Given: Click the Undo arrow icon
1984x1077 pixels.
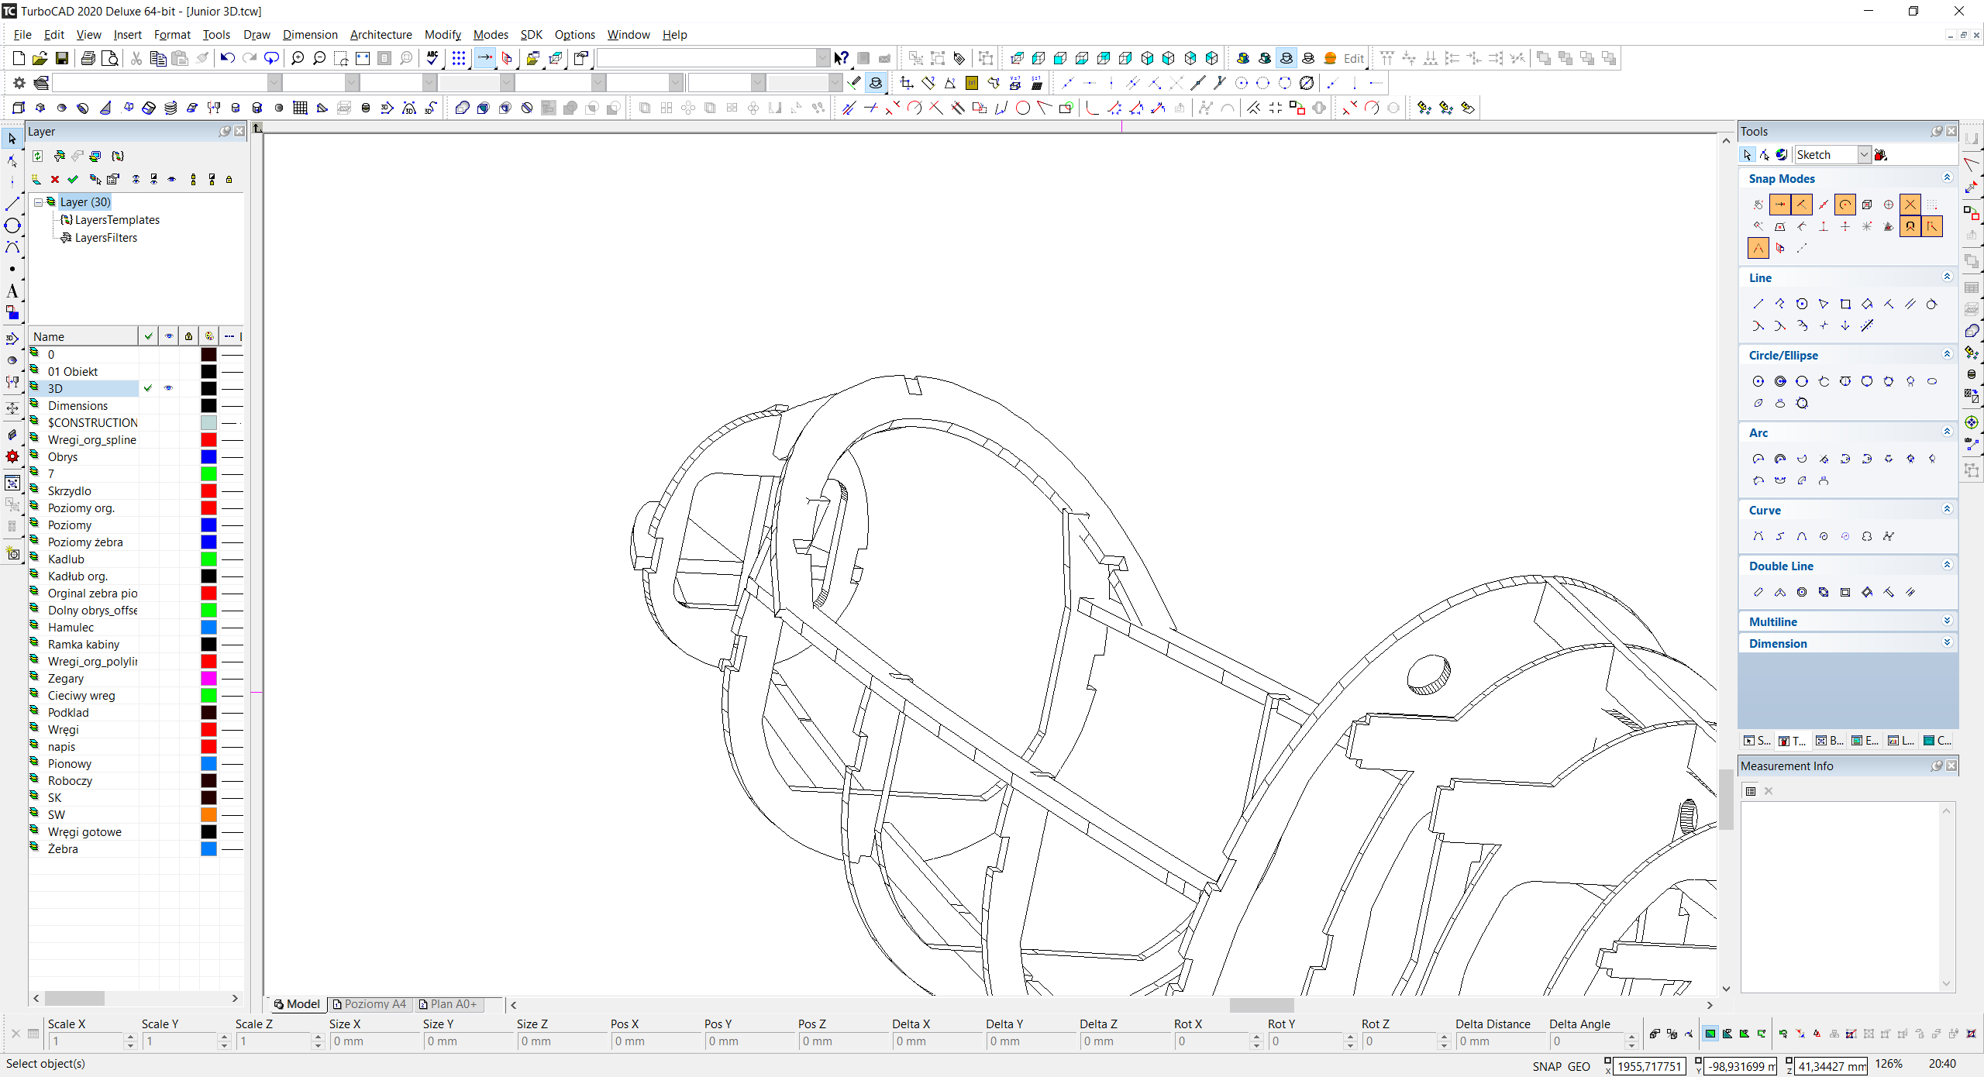Looking at the screenshot, I should (x=227, y=58).
